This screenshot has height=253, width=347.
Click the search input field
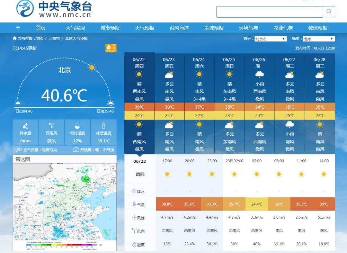pyautogui.click(x=269, y=12)
